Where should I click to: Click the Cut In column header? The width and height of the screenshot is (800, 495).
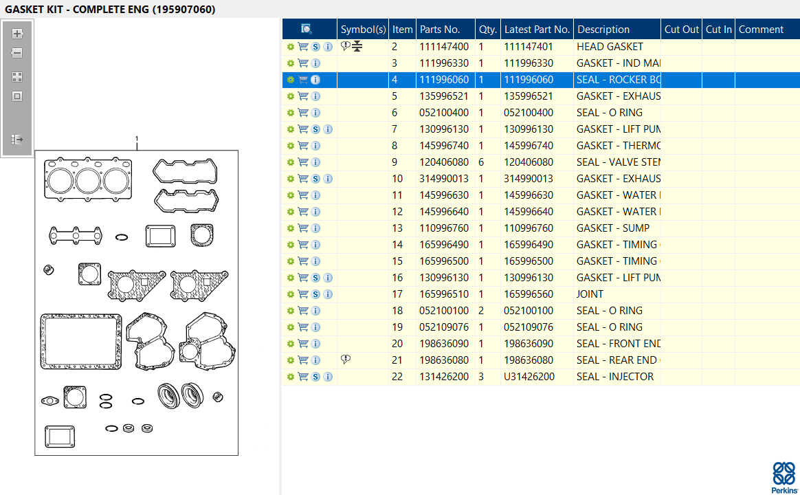tap(719, 29)
